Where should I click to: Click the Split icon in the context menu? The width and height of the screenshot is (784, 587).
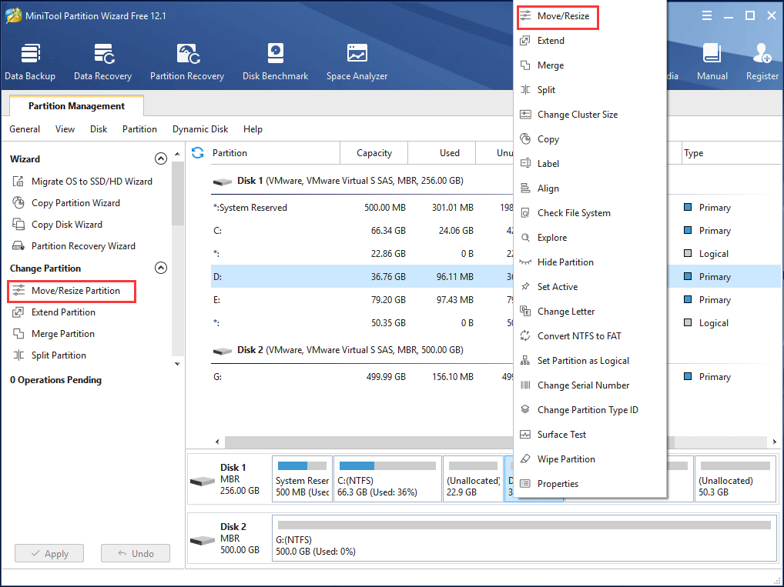coord(525,90)
